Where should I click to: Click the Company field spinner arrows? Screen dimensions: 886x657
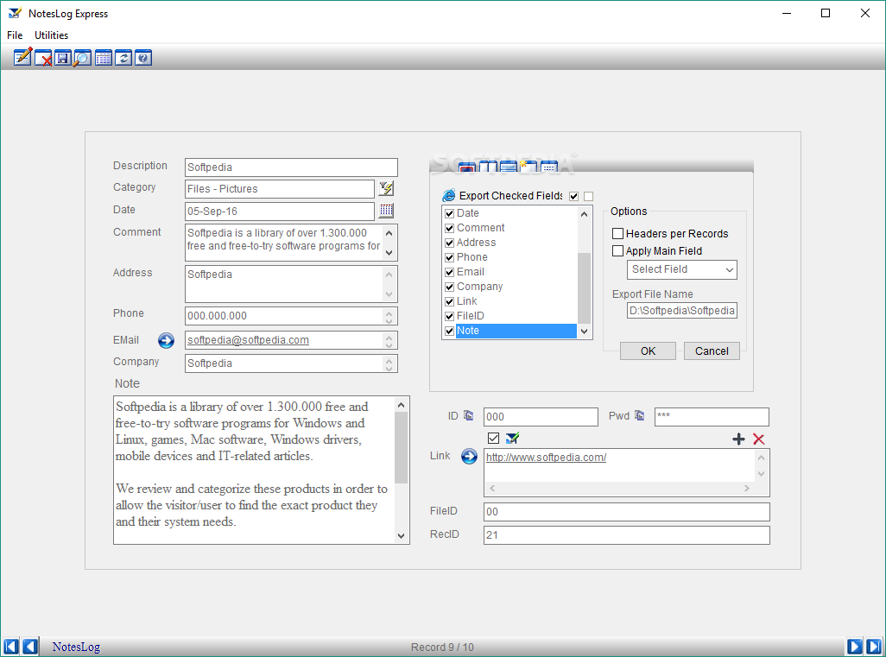point(389,363)
